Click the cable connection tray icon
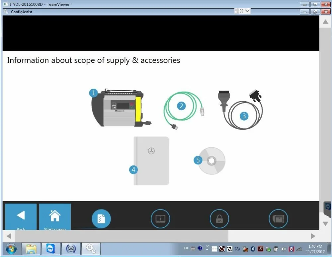 230,249
